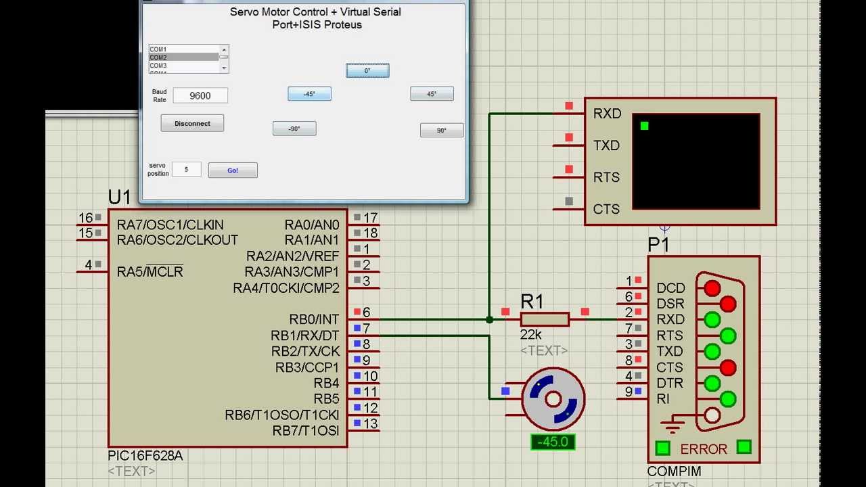Screen dimensions: 866x487
Task: Click the red LED next to DCD
Action: 712,289
